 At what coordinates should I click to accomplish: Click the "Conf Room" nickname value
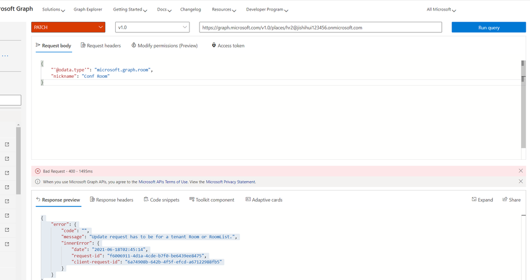pyautogui.click(x=95, y=76)
